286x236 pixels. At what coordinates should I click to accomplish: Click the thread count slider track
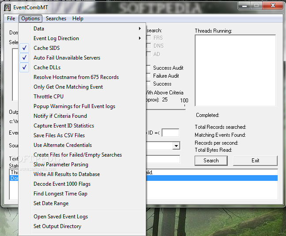click(166, 109)
